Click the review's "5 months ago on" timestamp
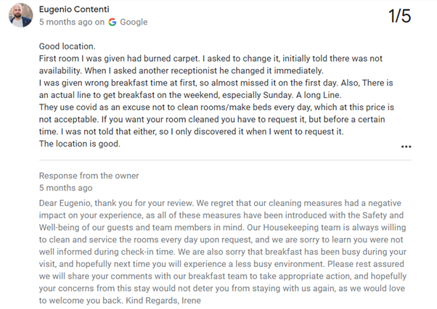437x309 pixels. click(72, 22)
